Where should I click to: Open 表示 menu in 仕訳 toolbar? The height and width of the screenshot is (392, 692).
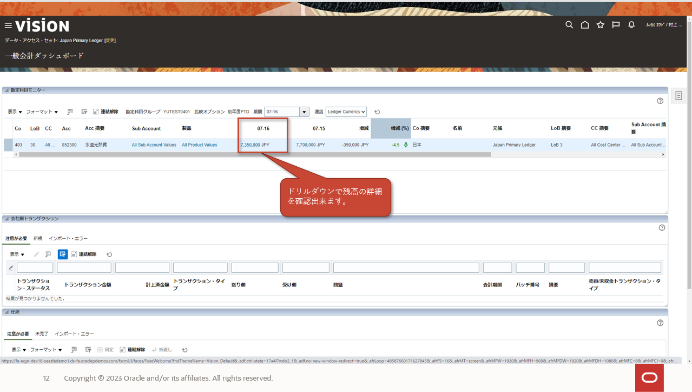(19, 350)
